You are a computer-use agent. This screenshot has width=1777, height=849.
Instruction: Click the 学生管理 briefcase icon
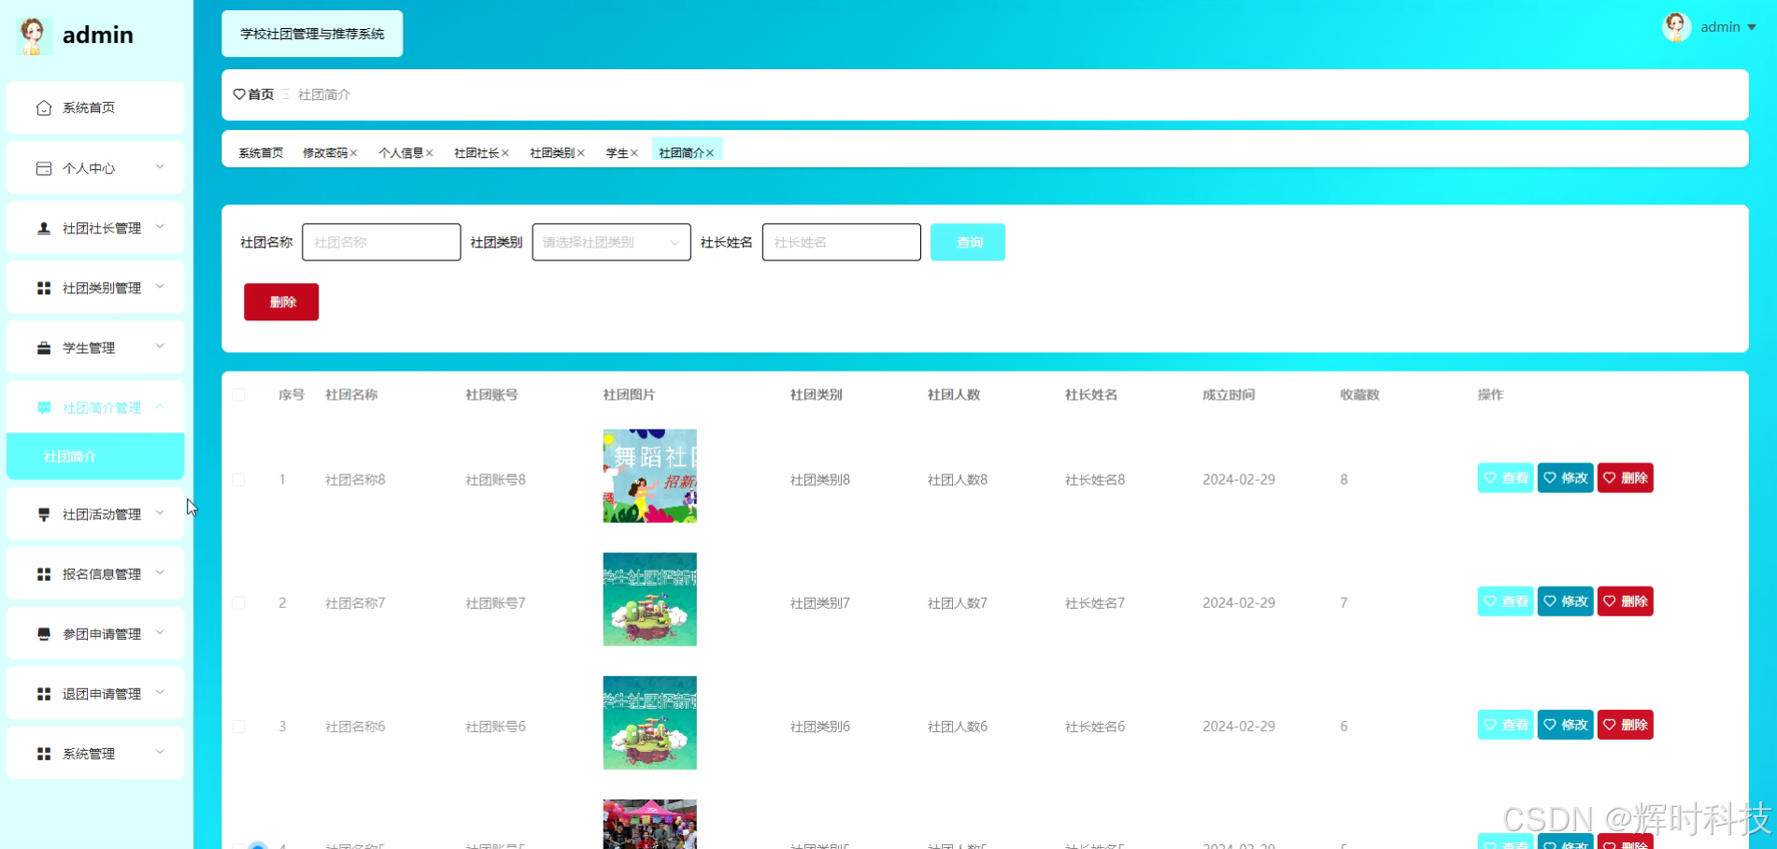click(x=43, y=347)
